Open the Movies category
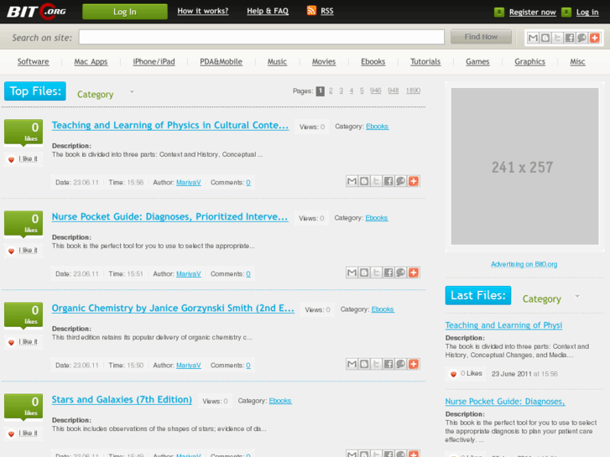 [x=324, y=61]
